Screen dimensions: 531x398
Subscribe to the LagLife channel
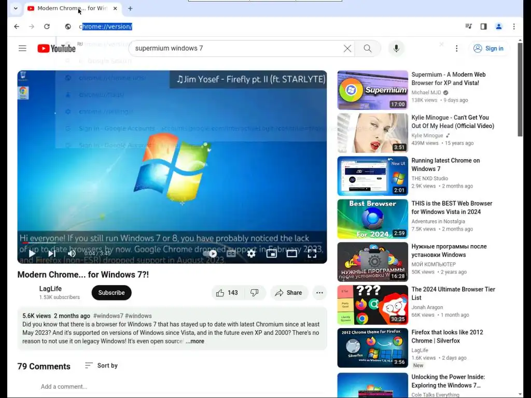coord(111,293)
